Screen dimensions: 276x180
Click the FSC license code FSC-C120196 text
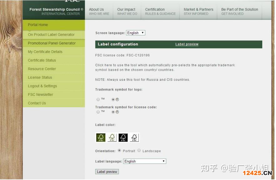123,55
